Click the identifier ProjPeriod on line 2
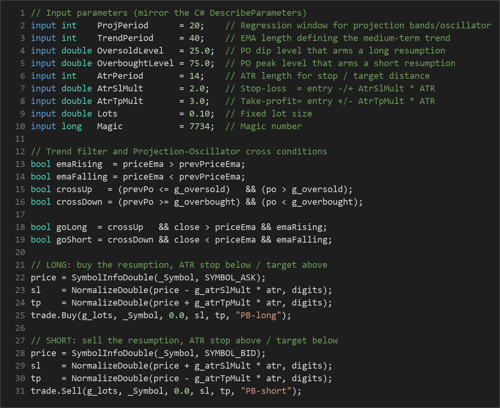Image resolution: width=500 pixels, height=408 pixels. tap(123, 26)
